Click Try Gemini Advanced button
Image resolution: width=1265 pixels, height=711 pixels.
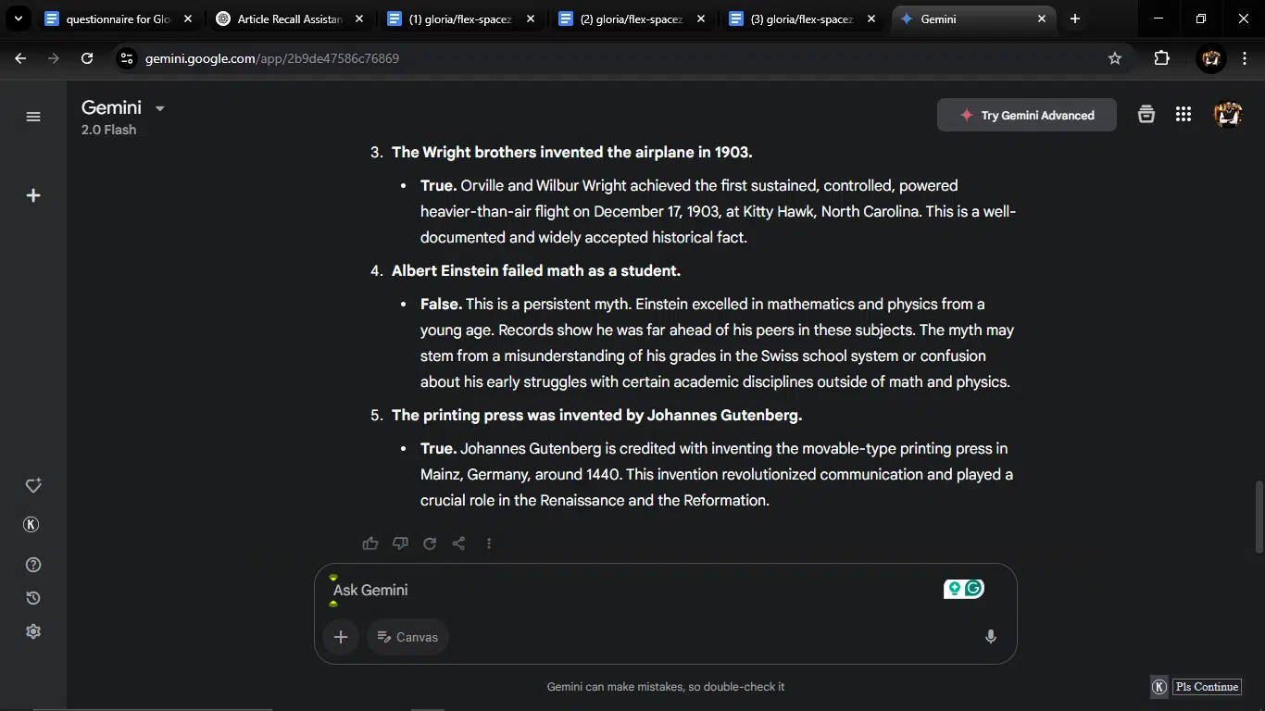1027,115
